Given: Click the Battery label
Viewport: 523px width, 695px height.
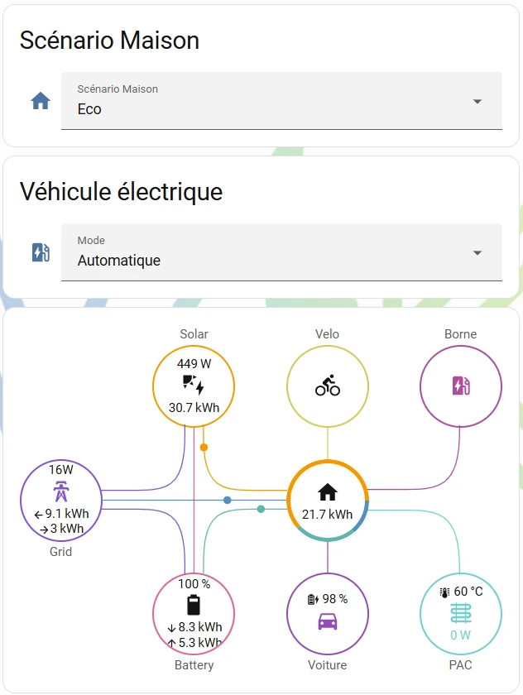Looking at the screenshot, I should [x=194, y=665].
